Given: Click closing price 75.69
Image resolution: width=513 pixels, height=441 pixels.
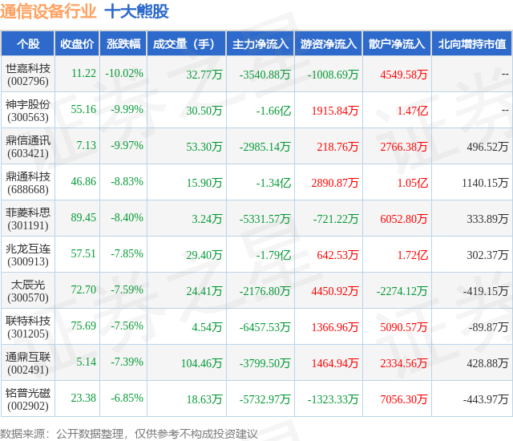Looking at the screenshot, I should (x=83, y=326).
